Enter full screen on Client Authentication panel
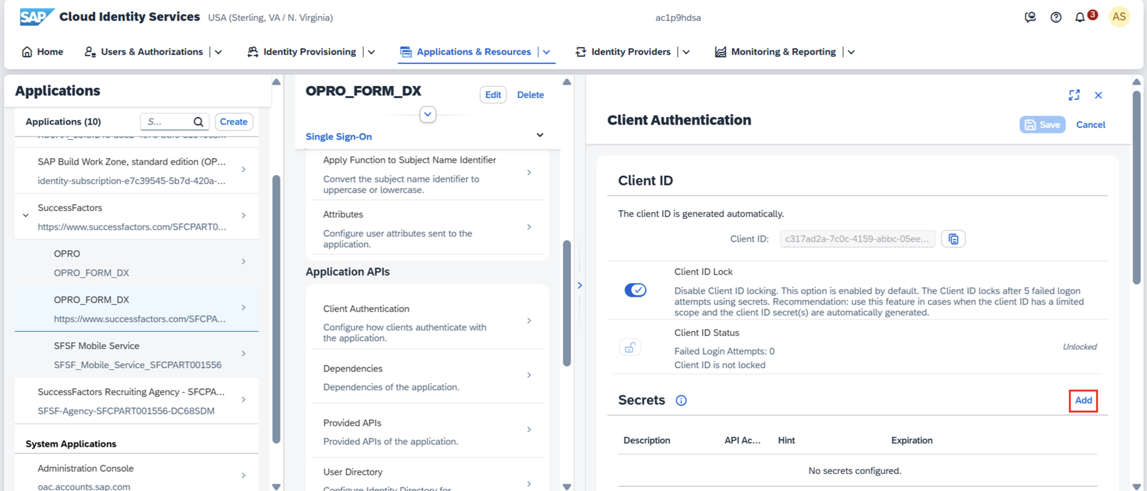The height and width of the screenshot is (491, 1147). [x=1074, y=95]
